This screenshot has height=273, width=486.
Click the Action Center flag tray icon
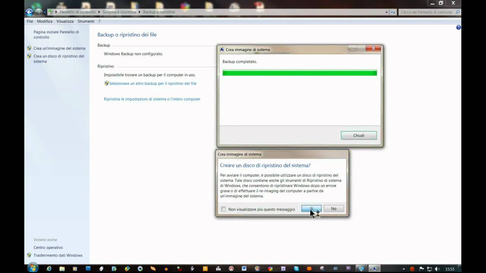pyautogui.click(x=421, y=269)
